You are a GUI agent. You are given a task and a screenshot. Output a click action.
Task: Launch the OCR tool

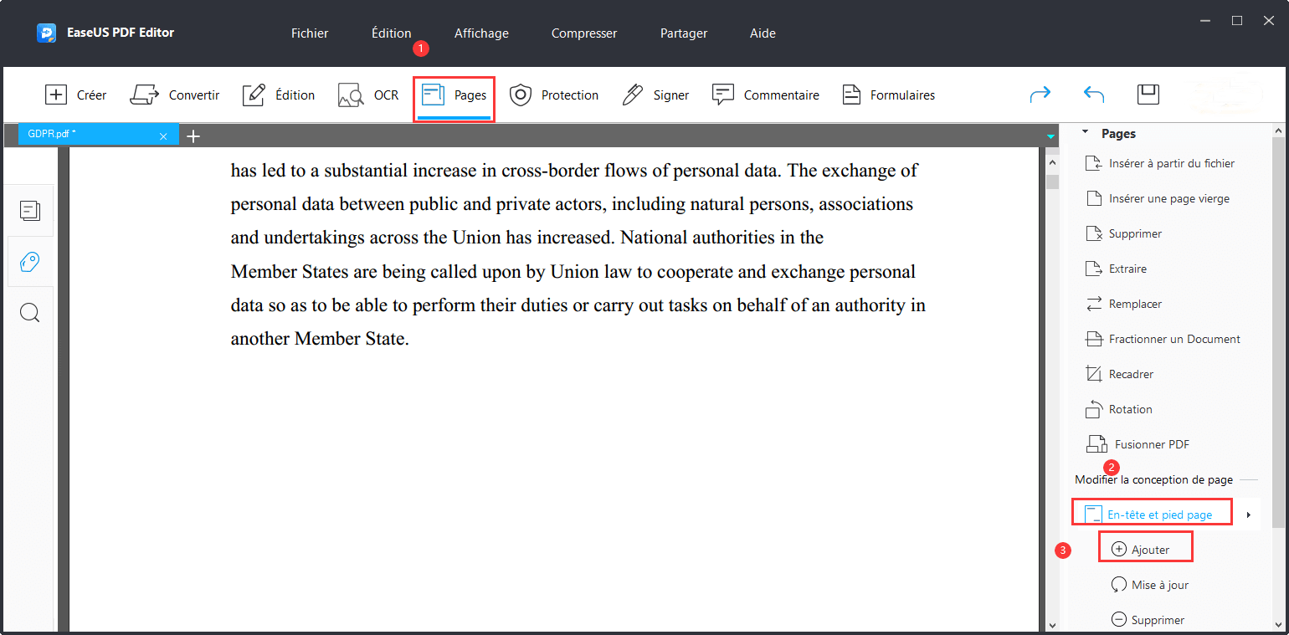pyautogui.click(x=368, y=95)
